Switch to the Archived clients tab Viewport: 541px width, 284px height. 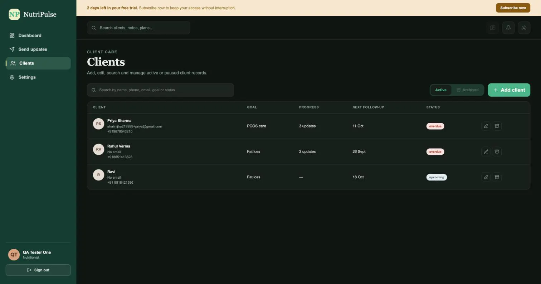pyautogui.click(x=468, y=90)
